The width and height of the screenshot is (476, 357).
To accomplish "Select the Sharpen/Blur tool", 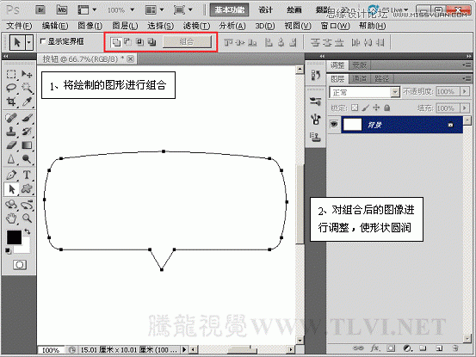I will point(11,159).
